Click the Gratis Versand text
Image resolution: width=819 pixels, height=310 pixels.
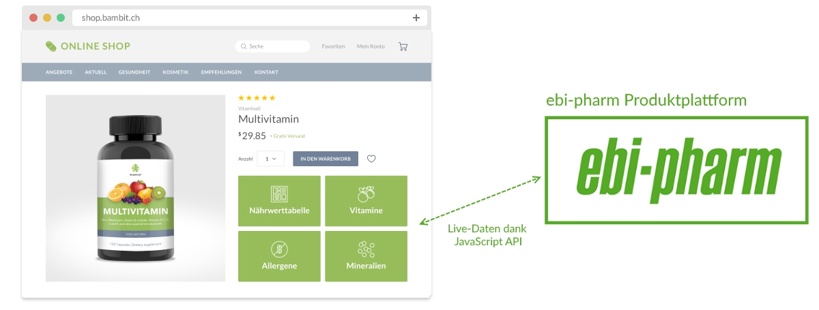pos(287,136)
